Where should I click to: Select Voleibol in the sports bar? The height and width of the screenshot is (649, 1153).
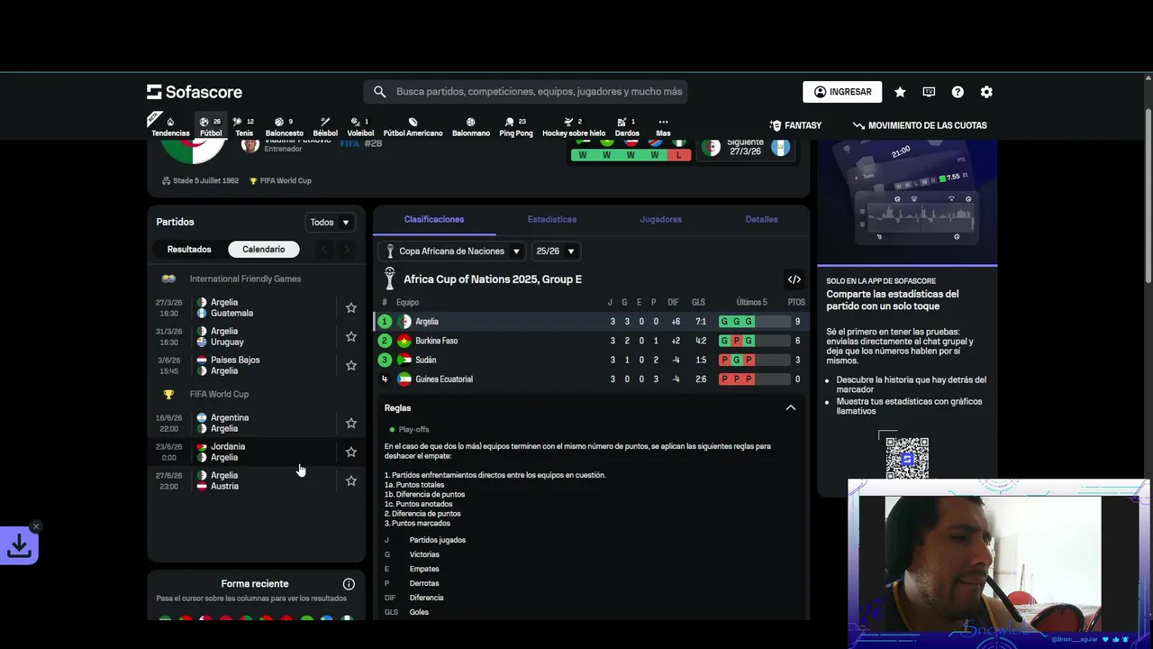pyautogui.click(x=360, y=127)
